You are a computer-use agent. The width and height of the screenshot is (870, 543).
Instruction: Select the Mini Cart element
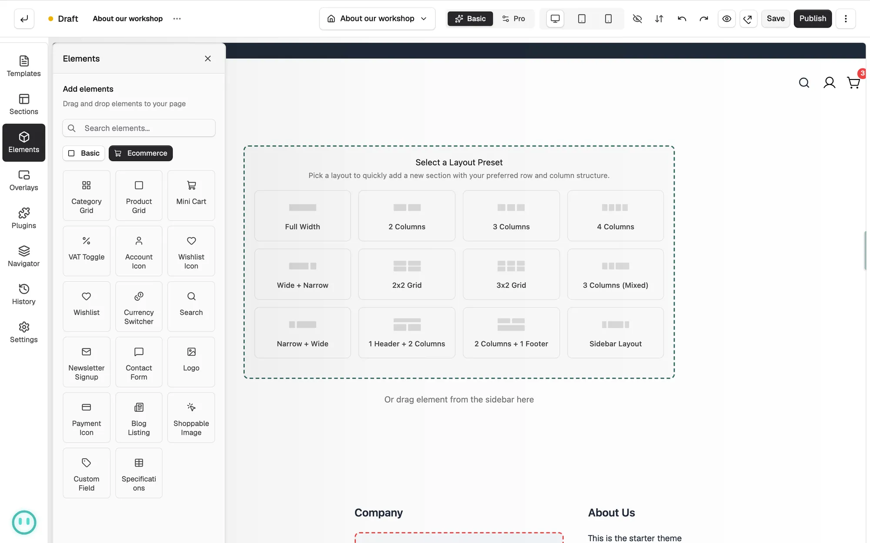coord(191,195)
